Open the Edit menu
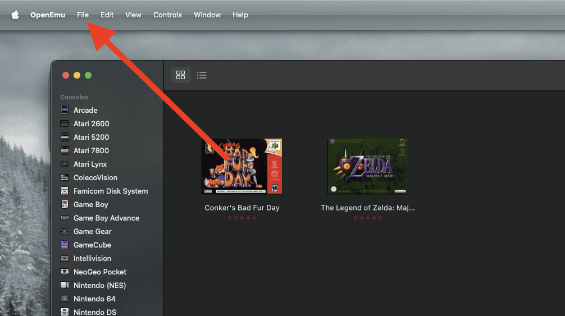Viewport: 565px width, 316px height. [107, 15]
